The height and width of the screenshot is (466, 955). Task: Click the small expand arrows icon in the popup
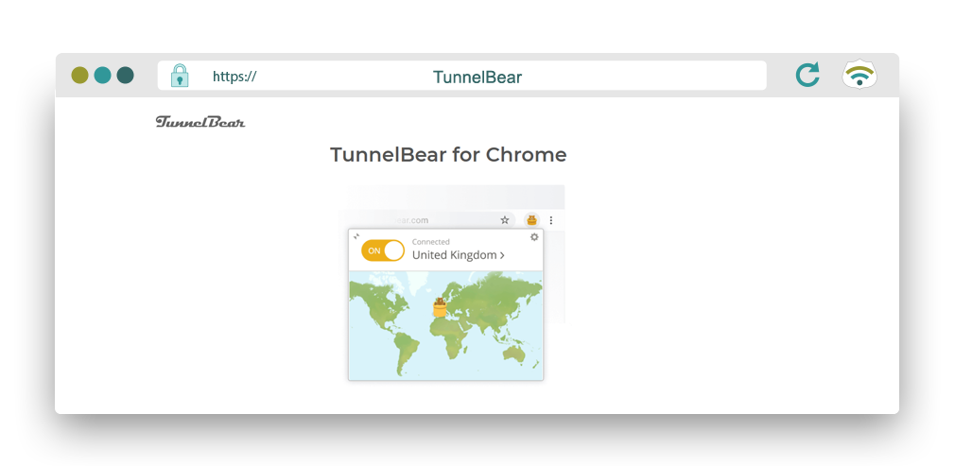(x=356, y=237)
